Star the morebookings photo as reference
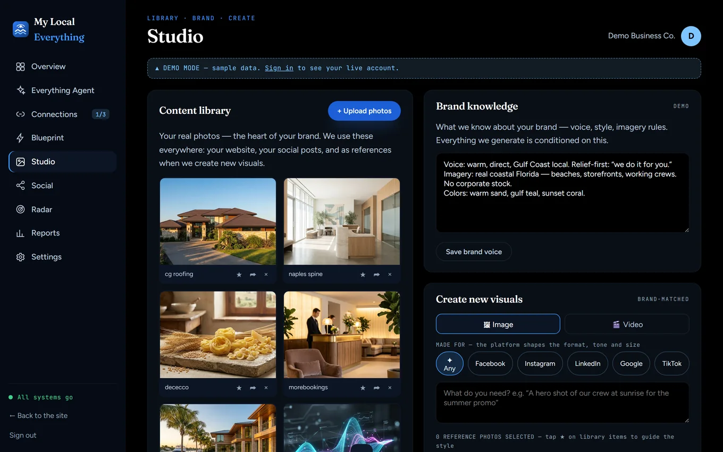Image resolution: width=723 pixels, height=452 pixels. click(x=363, y=388)
